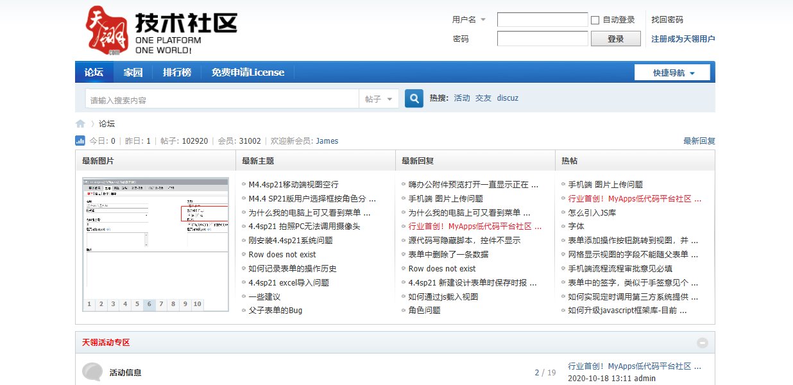Click the 天翎 技术社区 logo

(x=162, y=30)
